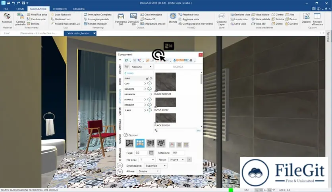Close the Vista: vista_lavabo tab

point(95,33)
